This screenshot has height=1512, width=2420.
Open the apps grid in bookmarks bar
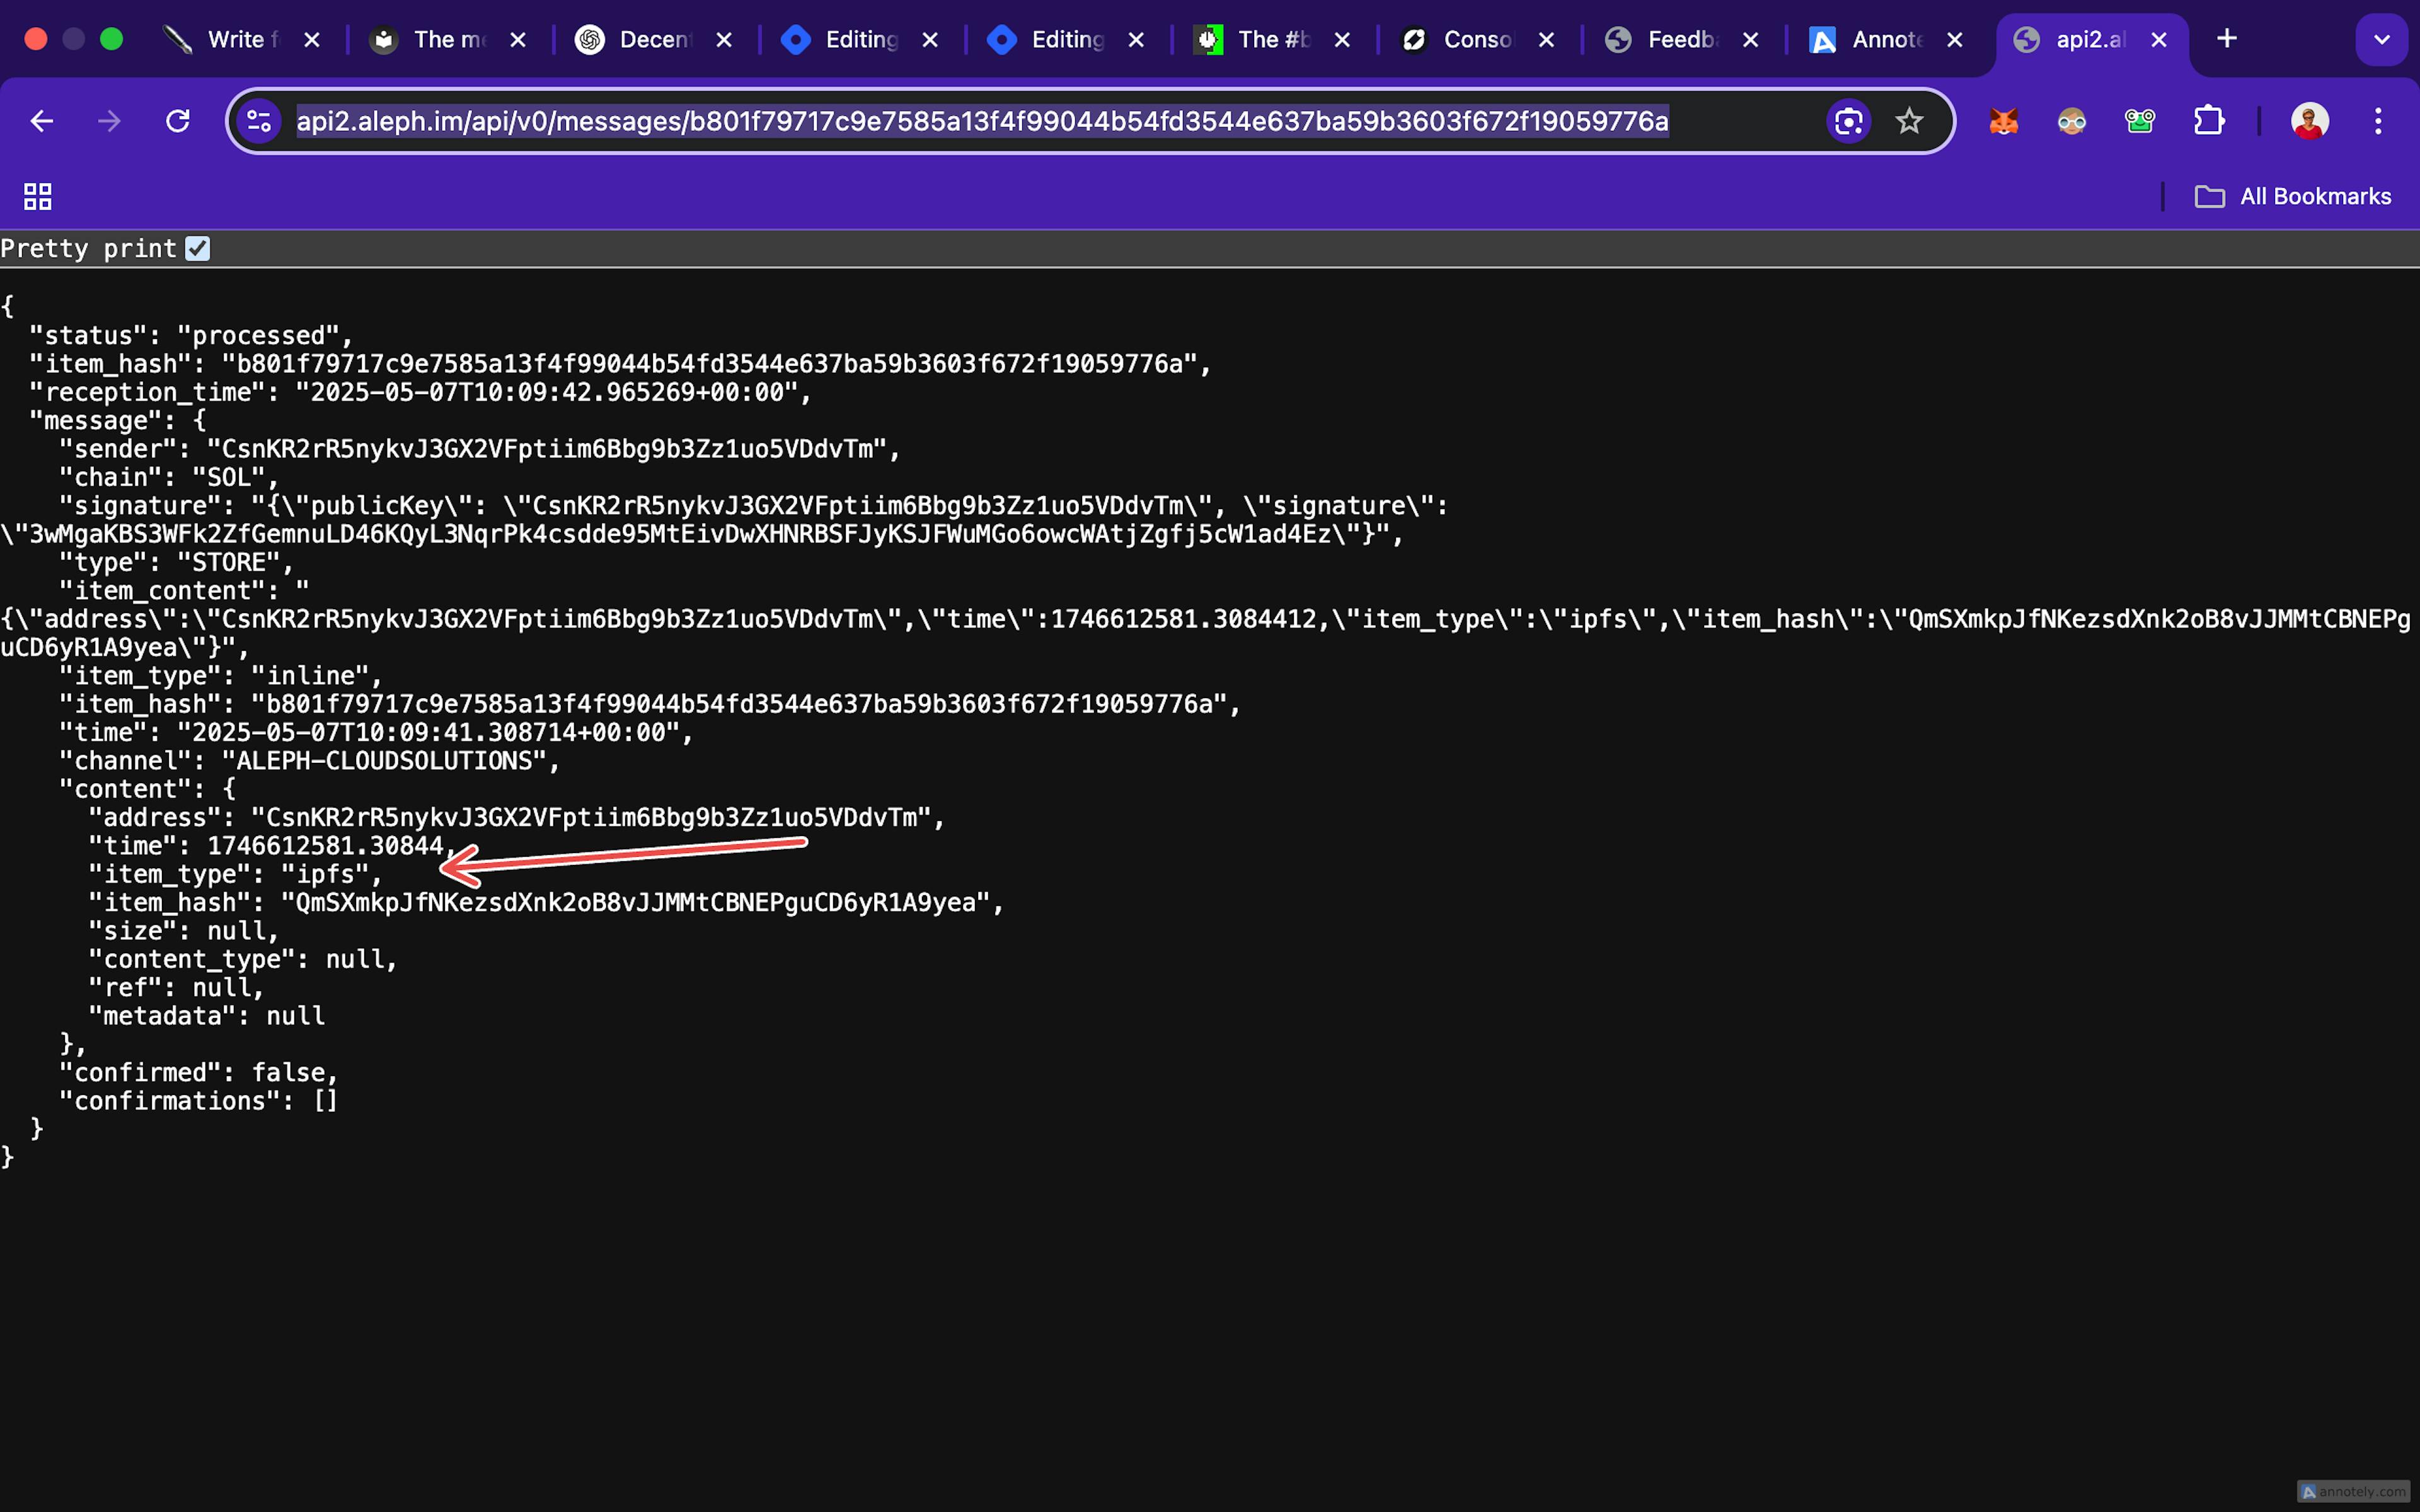tap(38, 196)
